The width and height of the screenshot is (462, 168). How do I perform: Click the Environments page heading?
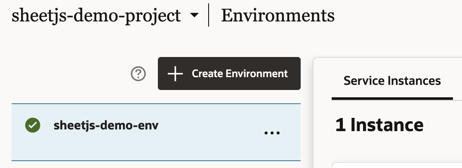pyautogui.click(x=278, y=15)
